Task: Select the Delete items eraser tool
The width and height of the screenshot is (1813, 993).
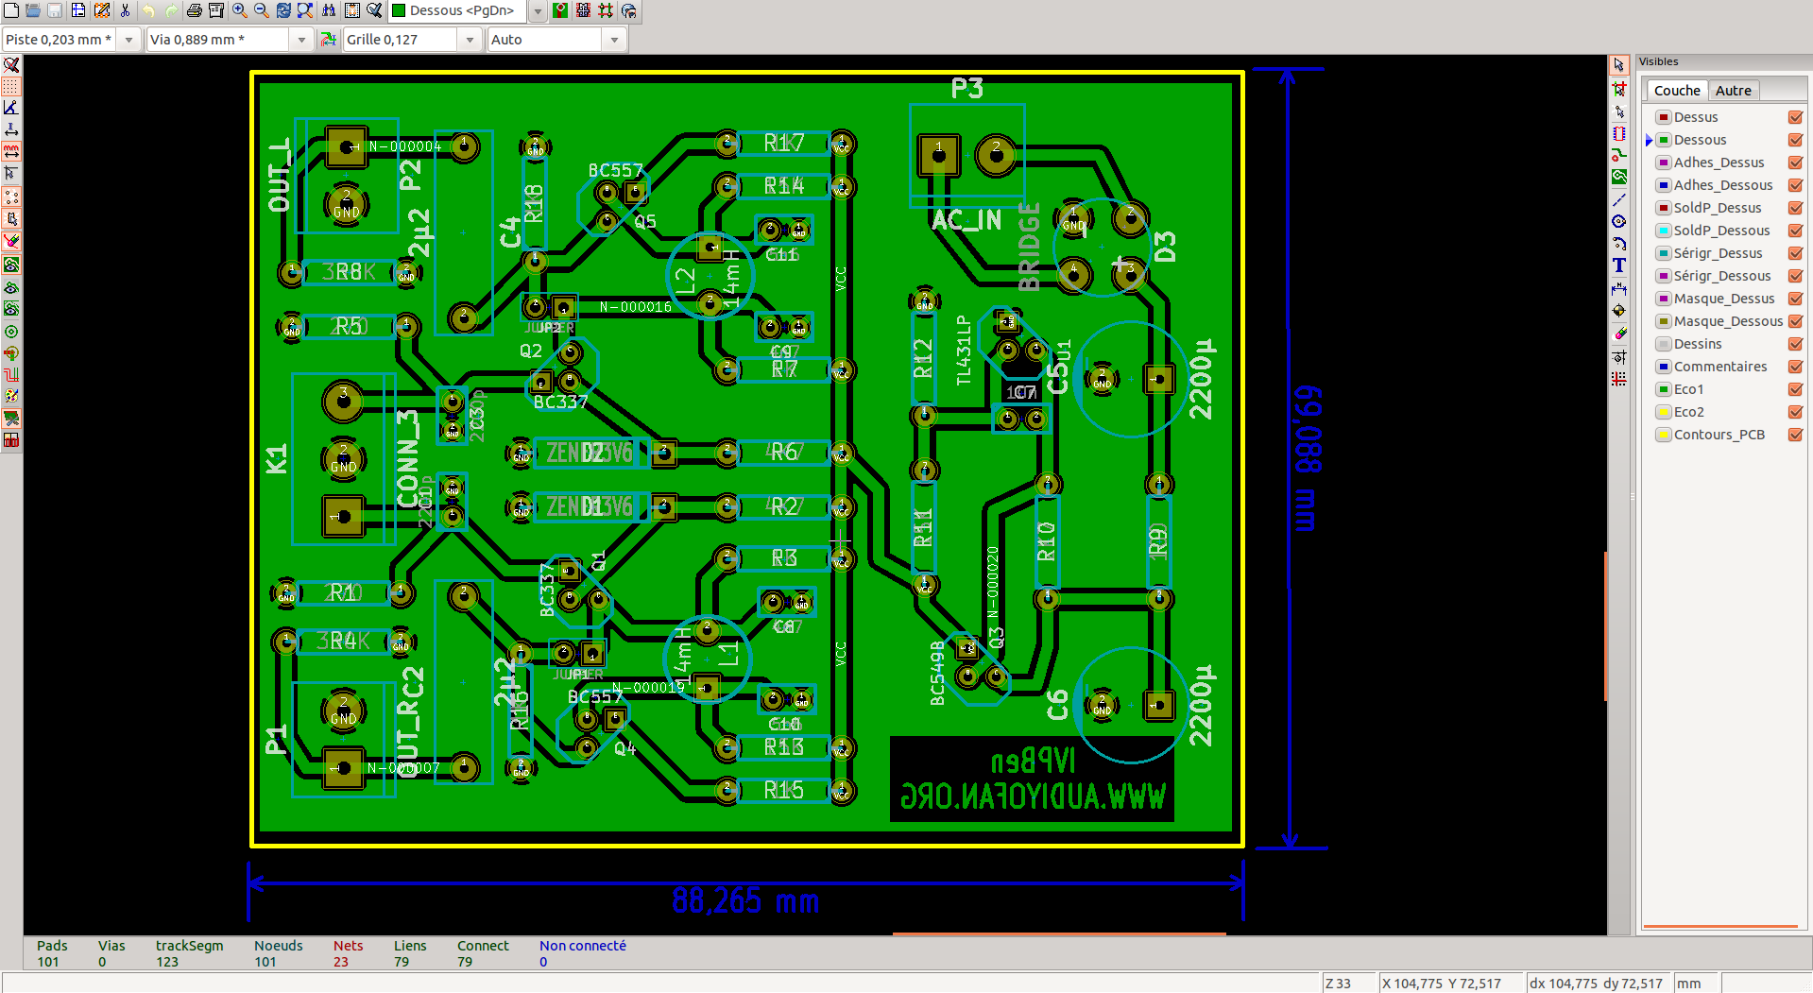Action: [1619, 334]
